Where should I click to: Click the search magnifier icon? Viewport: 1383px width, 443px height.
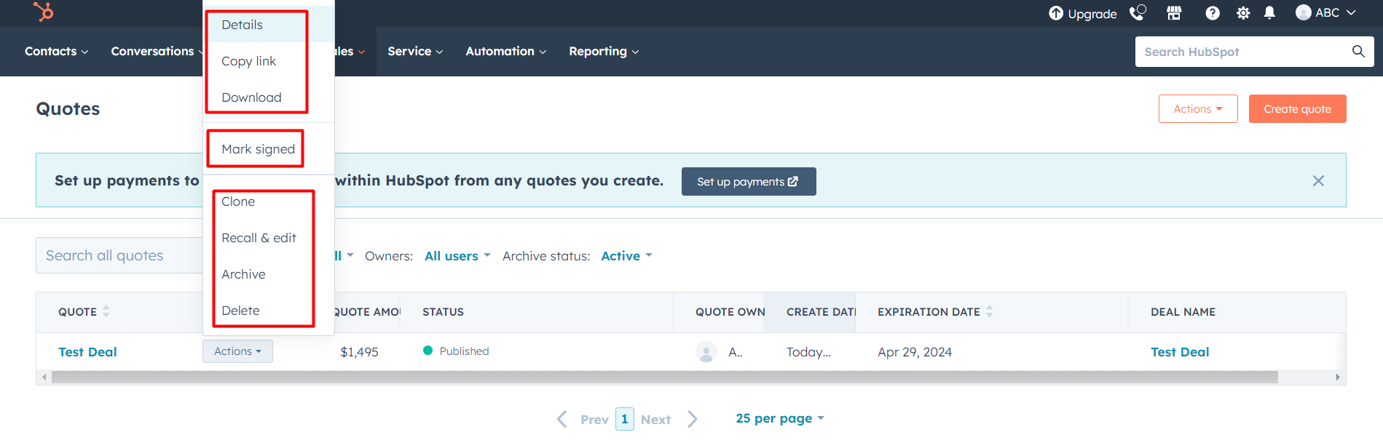tap(1358, 52)
